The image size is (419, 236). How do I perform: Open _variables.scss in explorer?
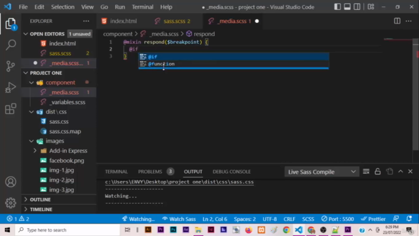pos(67,102)
